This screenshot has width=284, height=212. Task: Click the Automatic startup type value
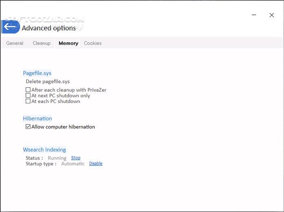(x=73, y=164)
